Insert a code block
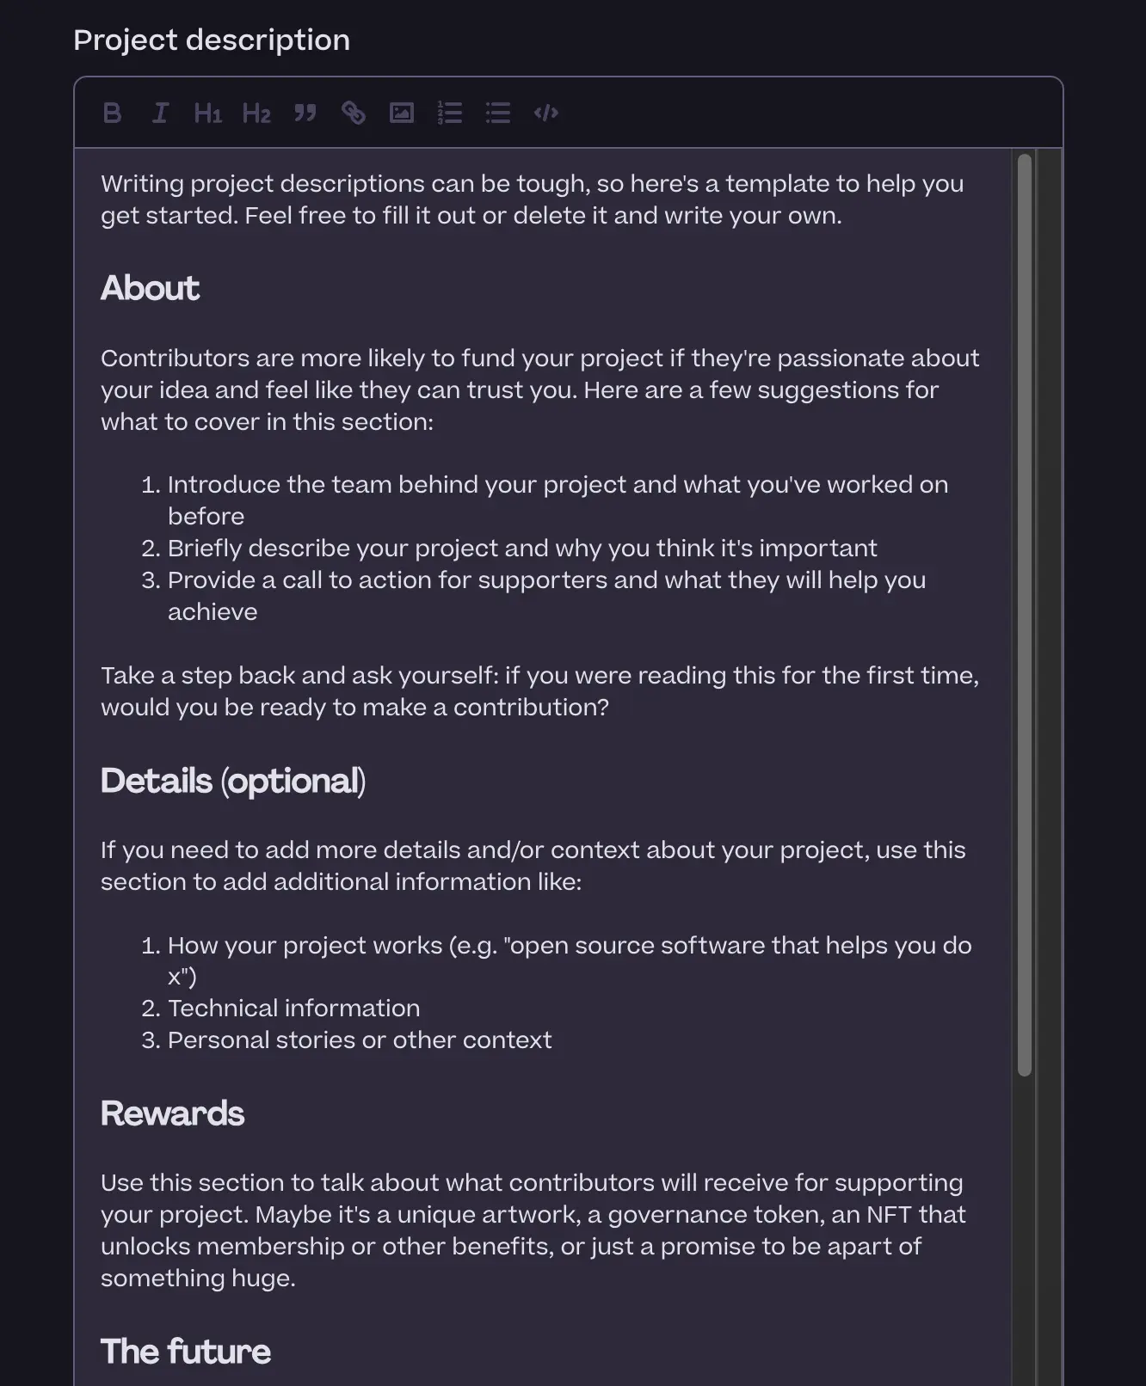1146x1386 pixels. click(546, 113)
